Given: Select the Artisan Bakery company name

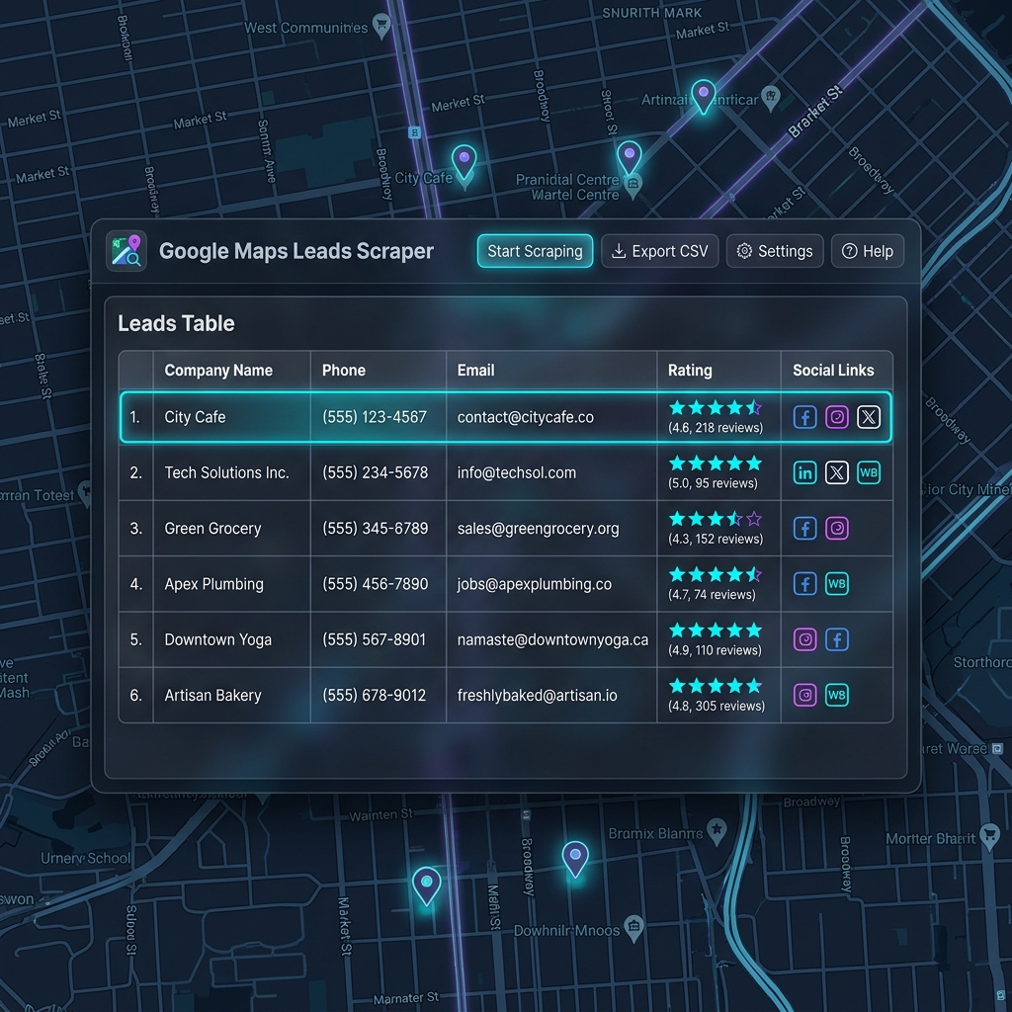Looking at the screenshot, I should tap(212, 695).
